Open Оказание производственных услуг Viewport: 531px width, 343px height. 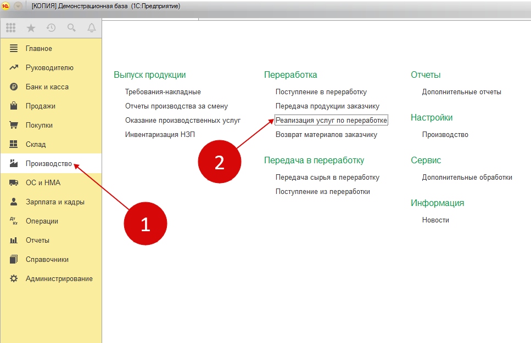pos(183,121)
